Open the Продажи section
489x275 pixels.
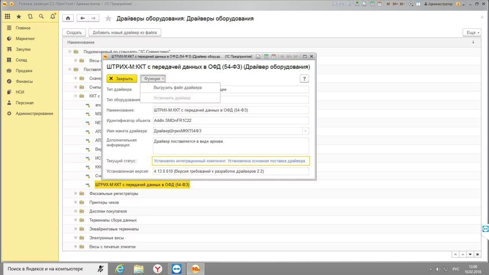coord(24,71)
